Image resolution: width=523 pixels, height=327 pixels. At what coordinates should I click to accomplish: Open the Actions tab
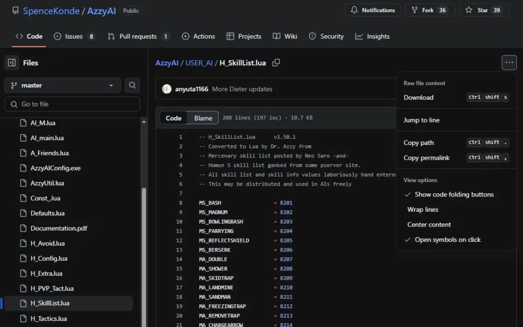(199, 36)
